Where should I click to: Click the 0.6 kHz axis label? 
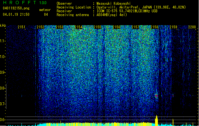(x=3, y=120)
